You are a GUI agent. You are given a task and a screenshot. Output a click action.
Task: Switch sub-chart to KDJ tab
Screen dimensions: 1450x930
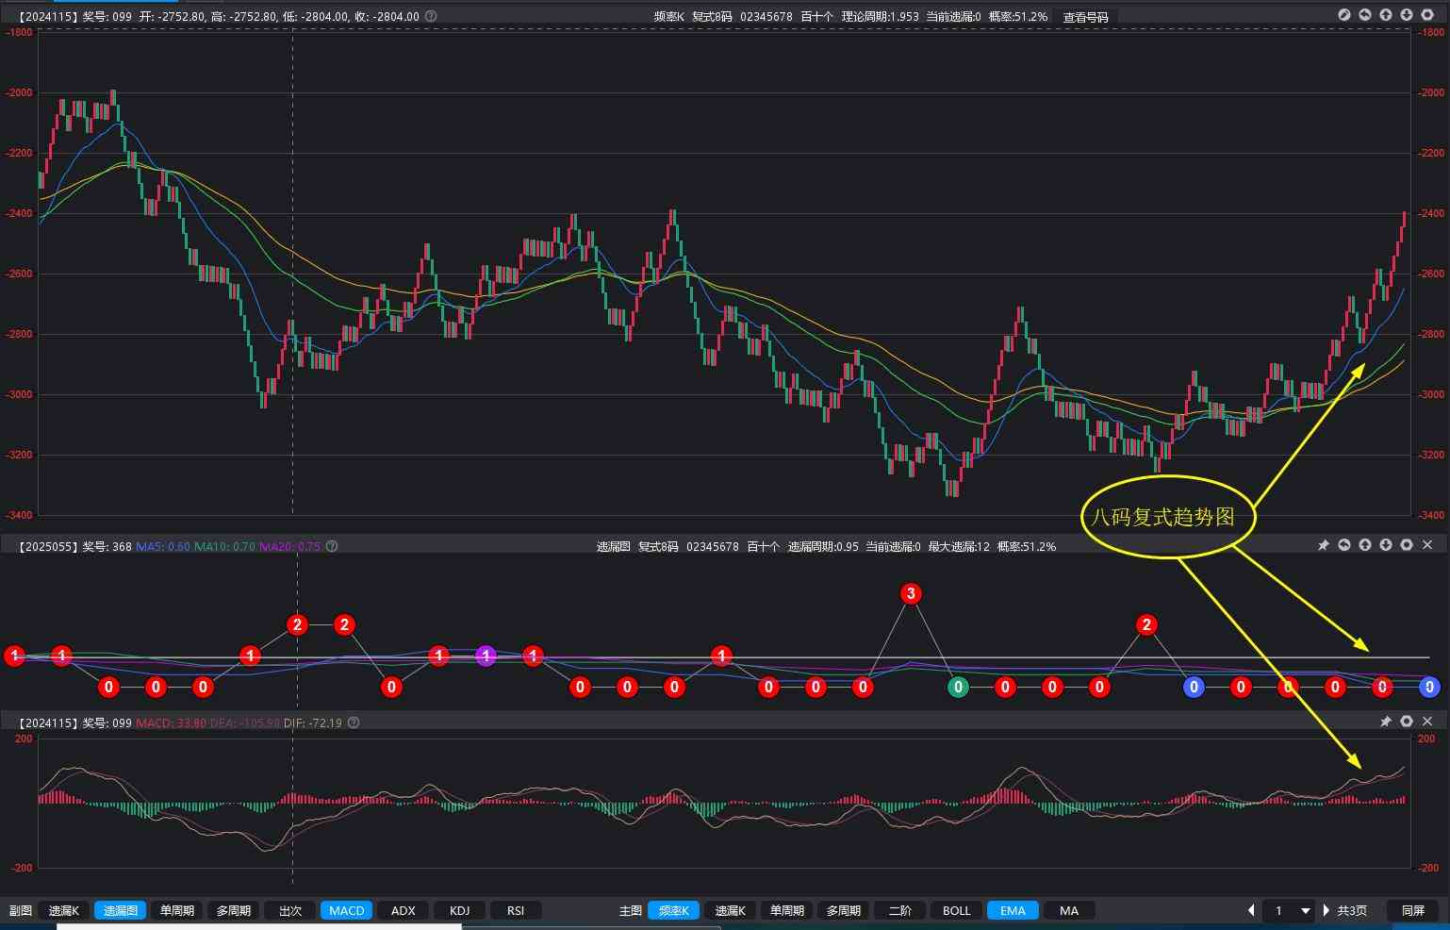click(459, 910)
